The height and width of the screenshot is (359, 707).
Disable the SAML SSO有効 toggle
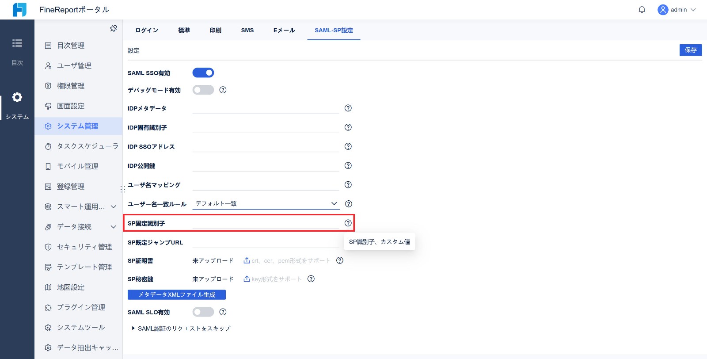pyautogui.click(x=203, y=73)
